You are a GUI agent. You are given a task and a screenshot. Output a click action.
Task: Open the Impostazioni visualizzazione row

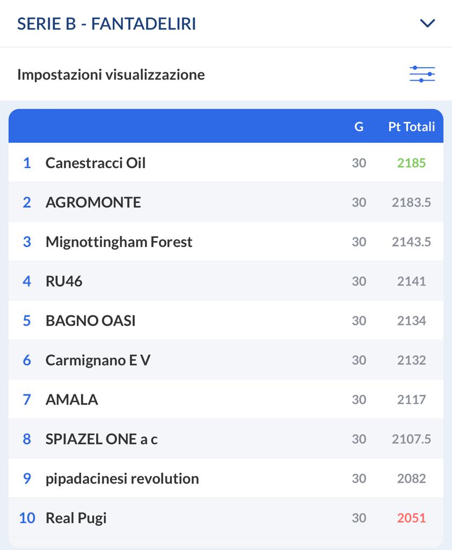[x=226, y=74]
